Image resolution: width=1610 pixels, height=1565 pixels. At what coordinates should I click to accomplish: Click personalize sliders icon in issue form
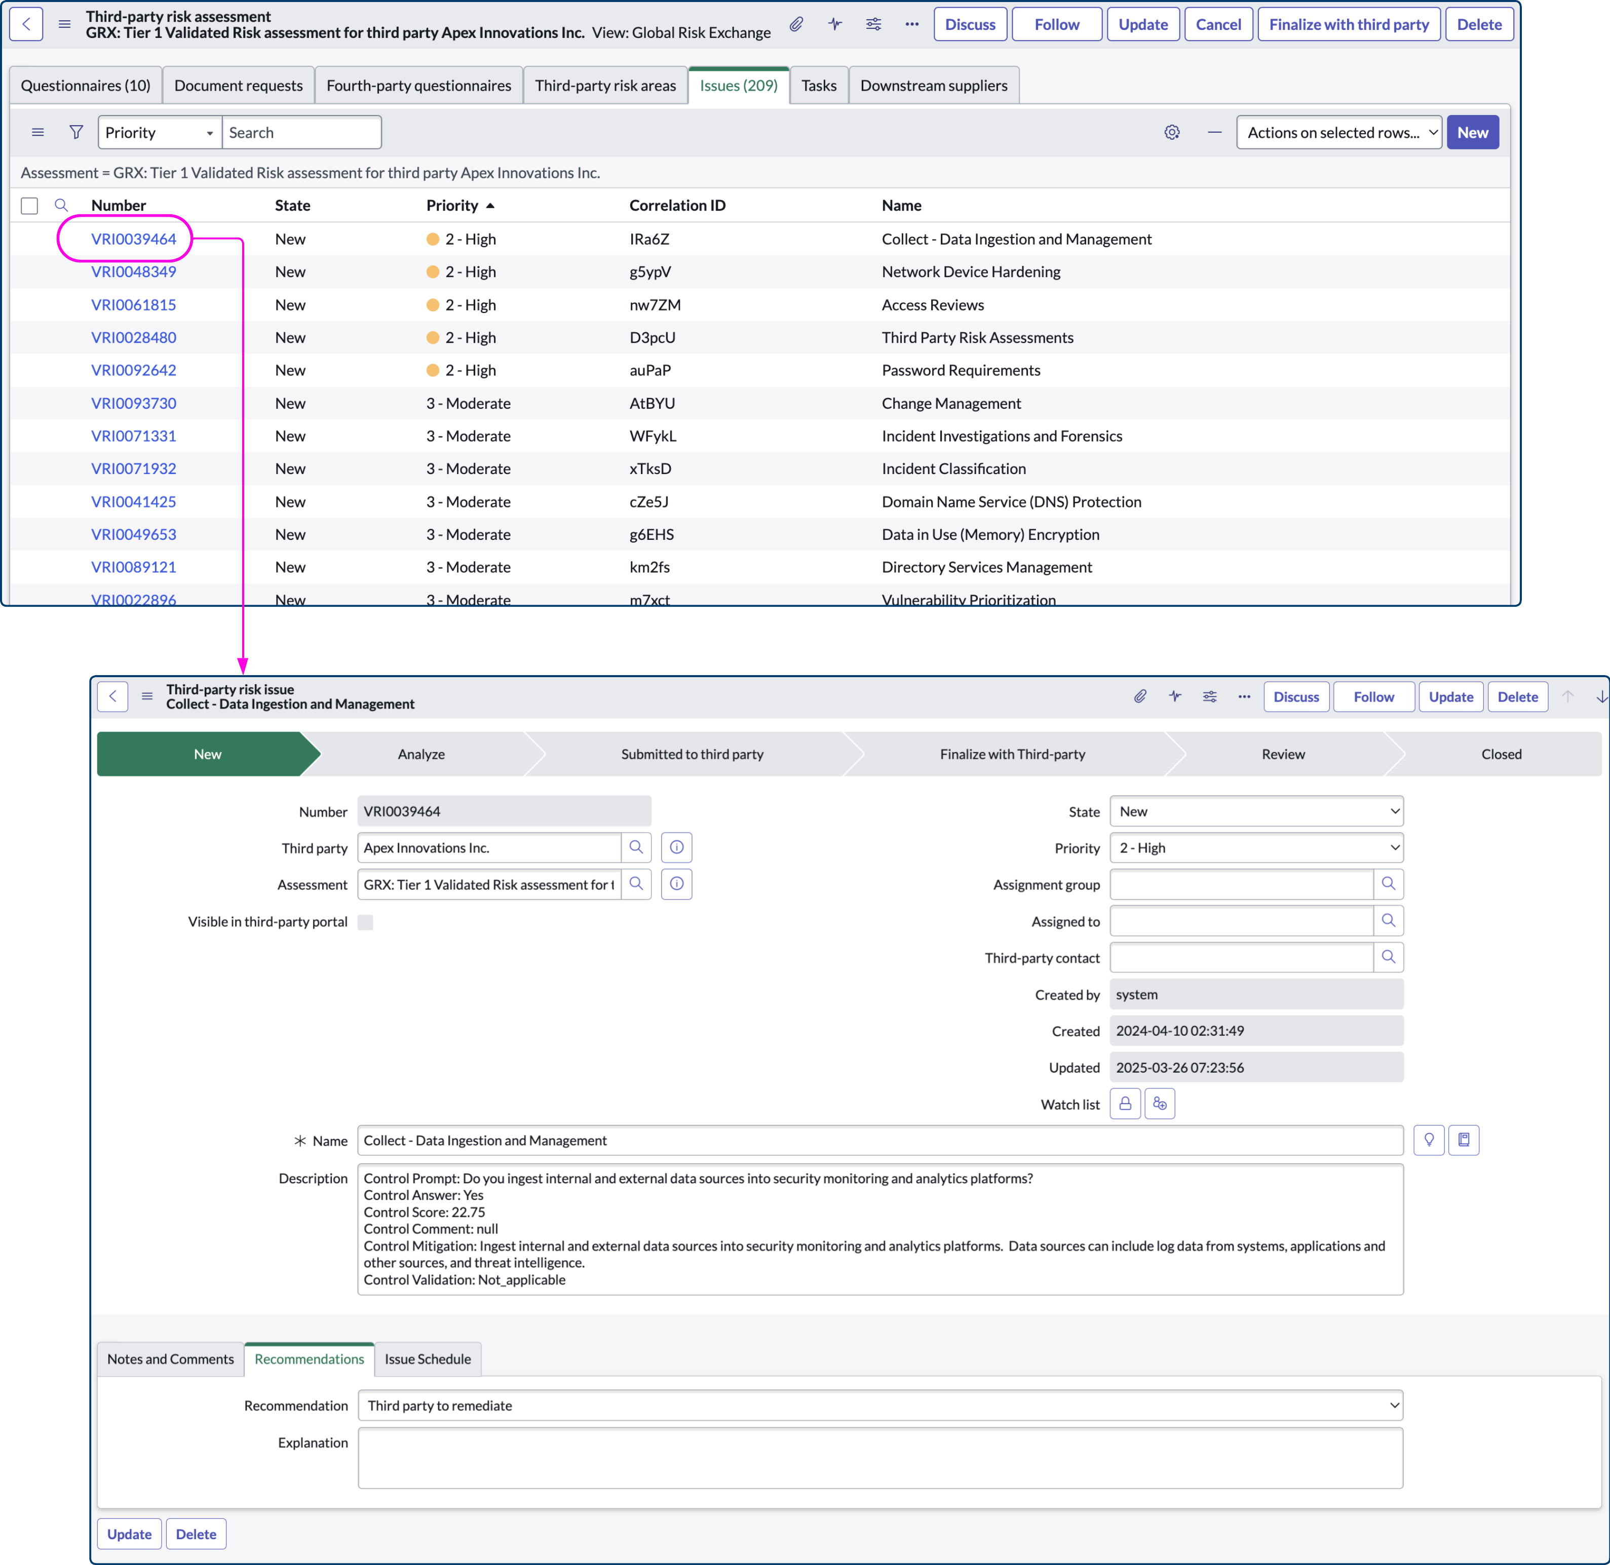1210,696
